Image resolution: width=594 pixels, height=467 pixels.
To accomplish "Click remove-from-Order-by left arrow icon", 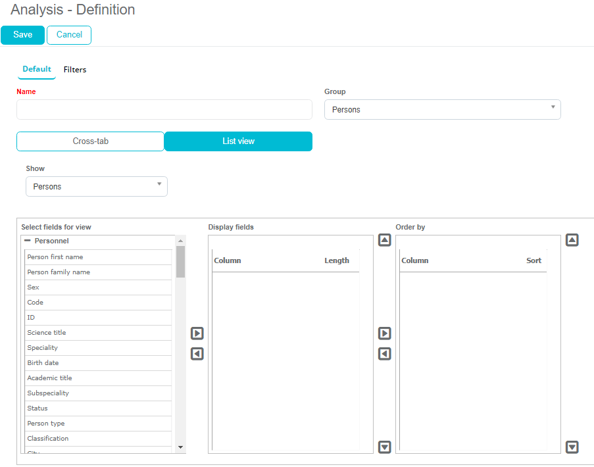I will tap(385, 354).
